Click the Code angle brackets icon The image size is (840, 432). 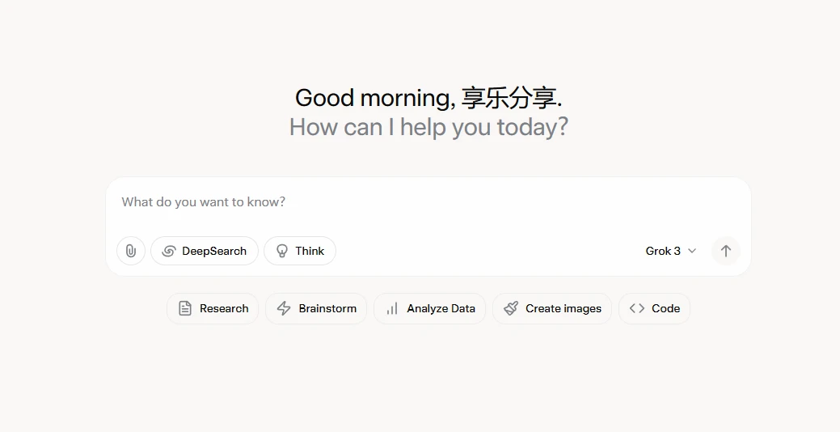click(637, 308)
